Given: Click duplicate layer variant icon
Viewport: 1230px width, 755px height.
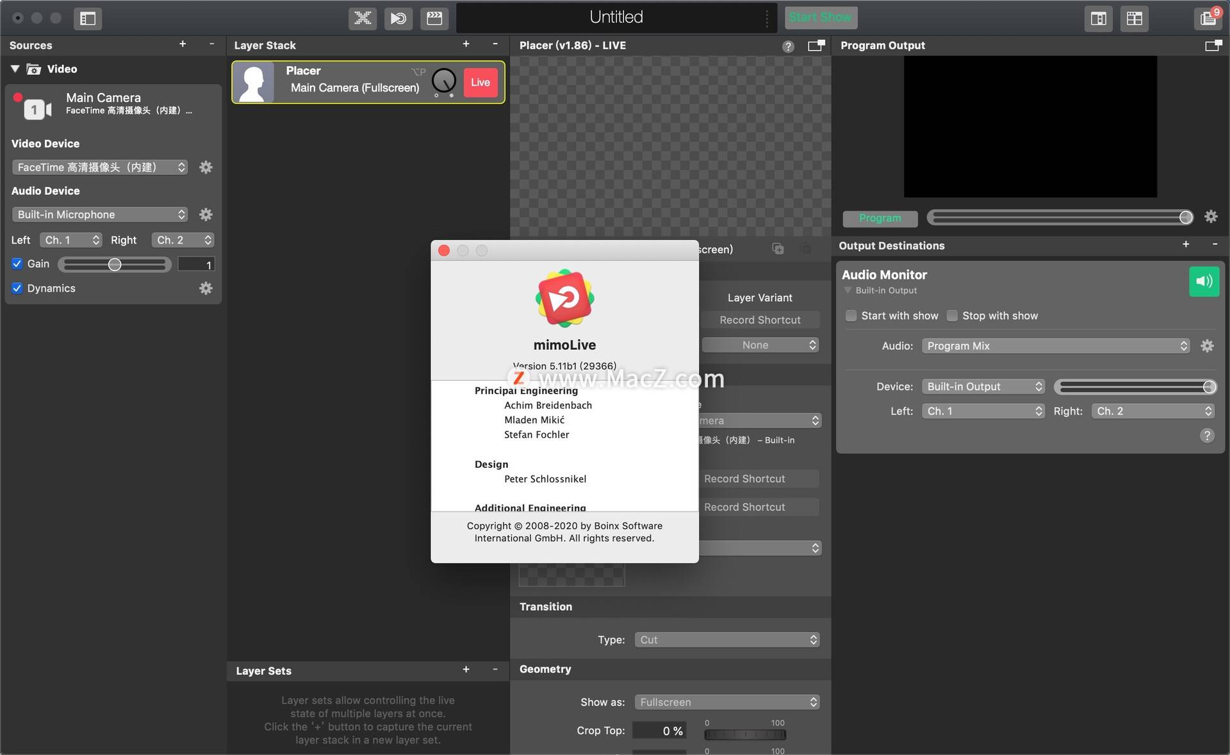Looking at the screenshot, I should click(778, 249).
